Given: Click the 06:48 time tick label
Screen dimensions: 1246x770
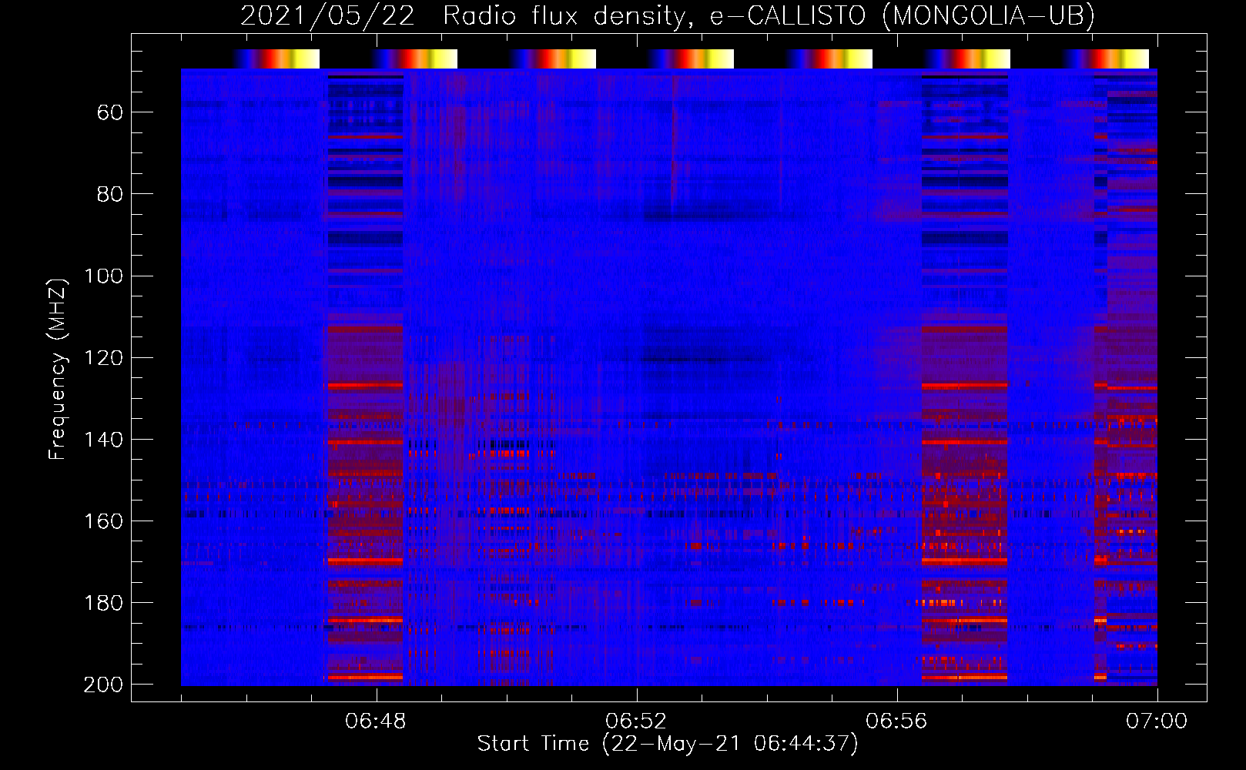Looking at the screenshot, I should pos(376,721).
